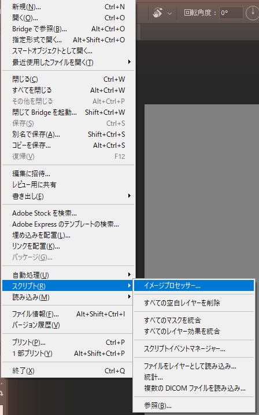Expand 読み込み(M) submenu
The image size is (259, 415).
point(68,297)
